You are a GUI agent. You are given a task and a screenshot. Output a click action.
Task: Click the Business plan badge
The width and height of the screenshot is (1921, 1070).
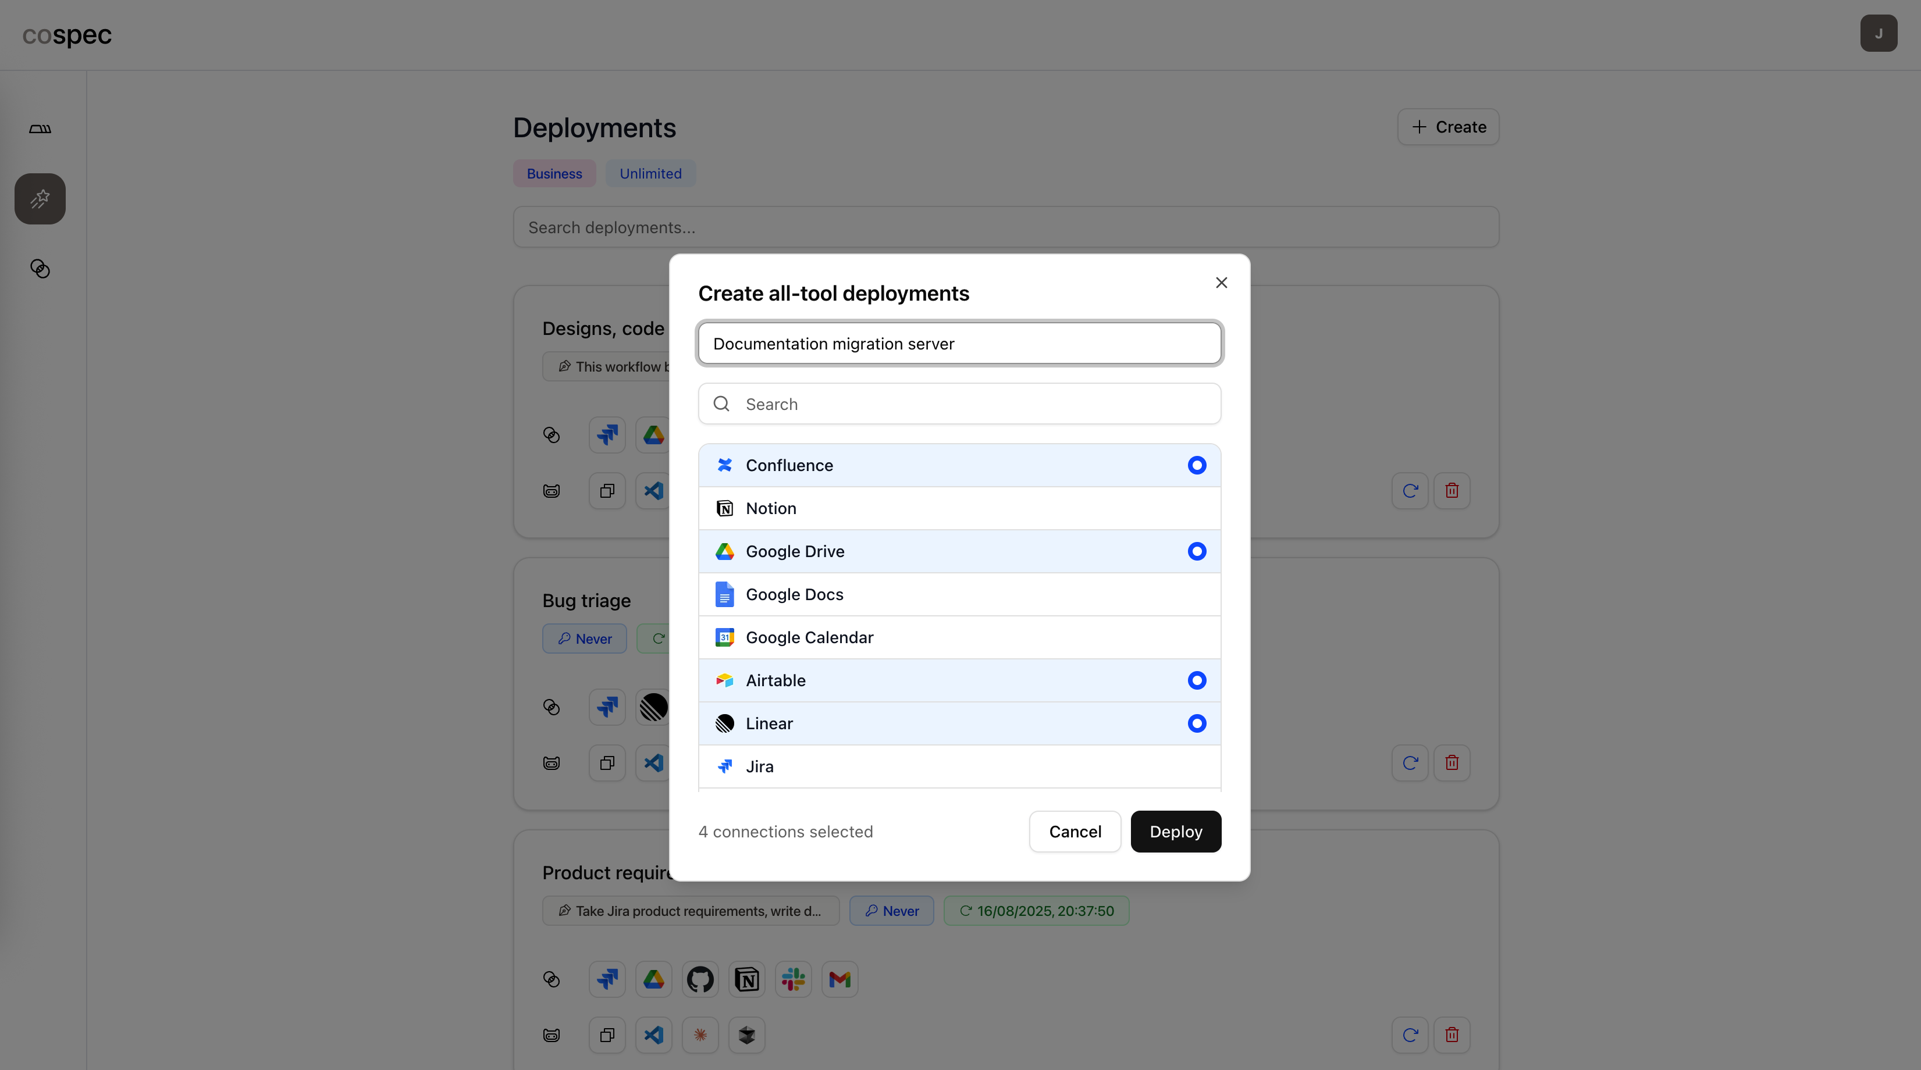point(554,174)
